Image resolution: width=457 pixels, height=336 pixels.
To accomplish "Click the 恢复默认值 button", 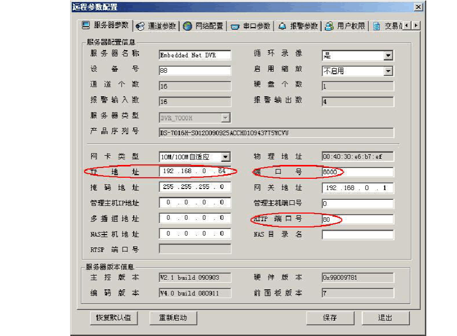I will tap(114, 318).
